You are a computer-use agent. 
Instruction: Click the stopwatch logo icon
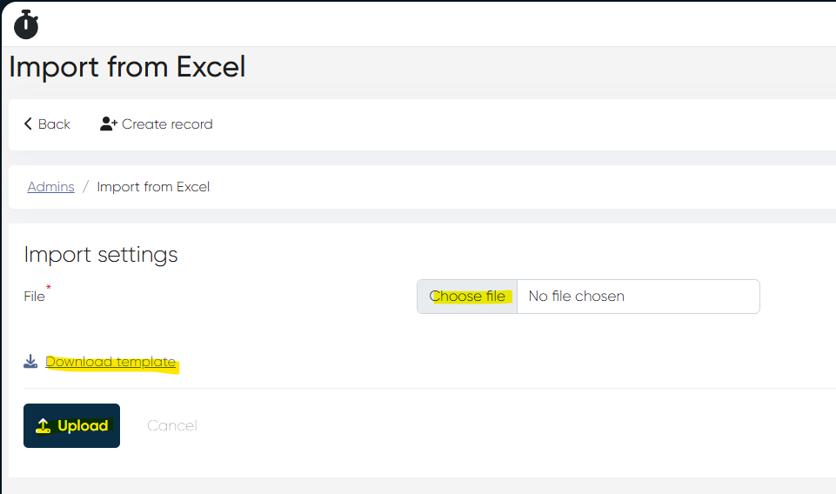pyautogui.click(x=26, y=24)
